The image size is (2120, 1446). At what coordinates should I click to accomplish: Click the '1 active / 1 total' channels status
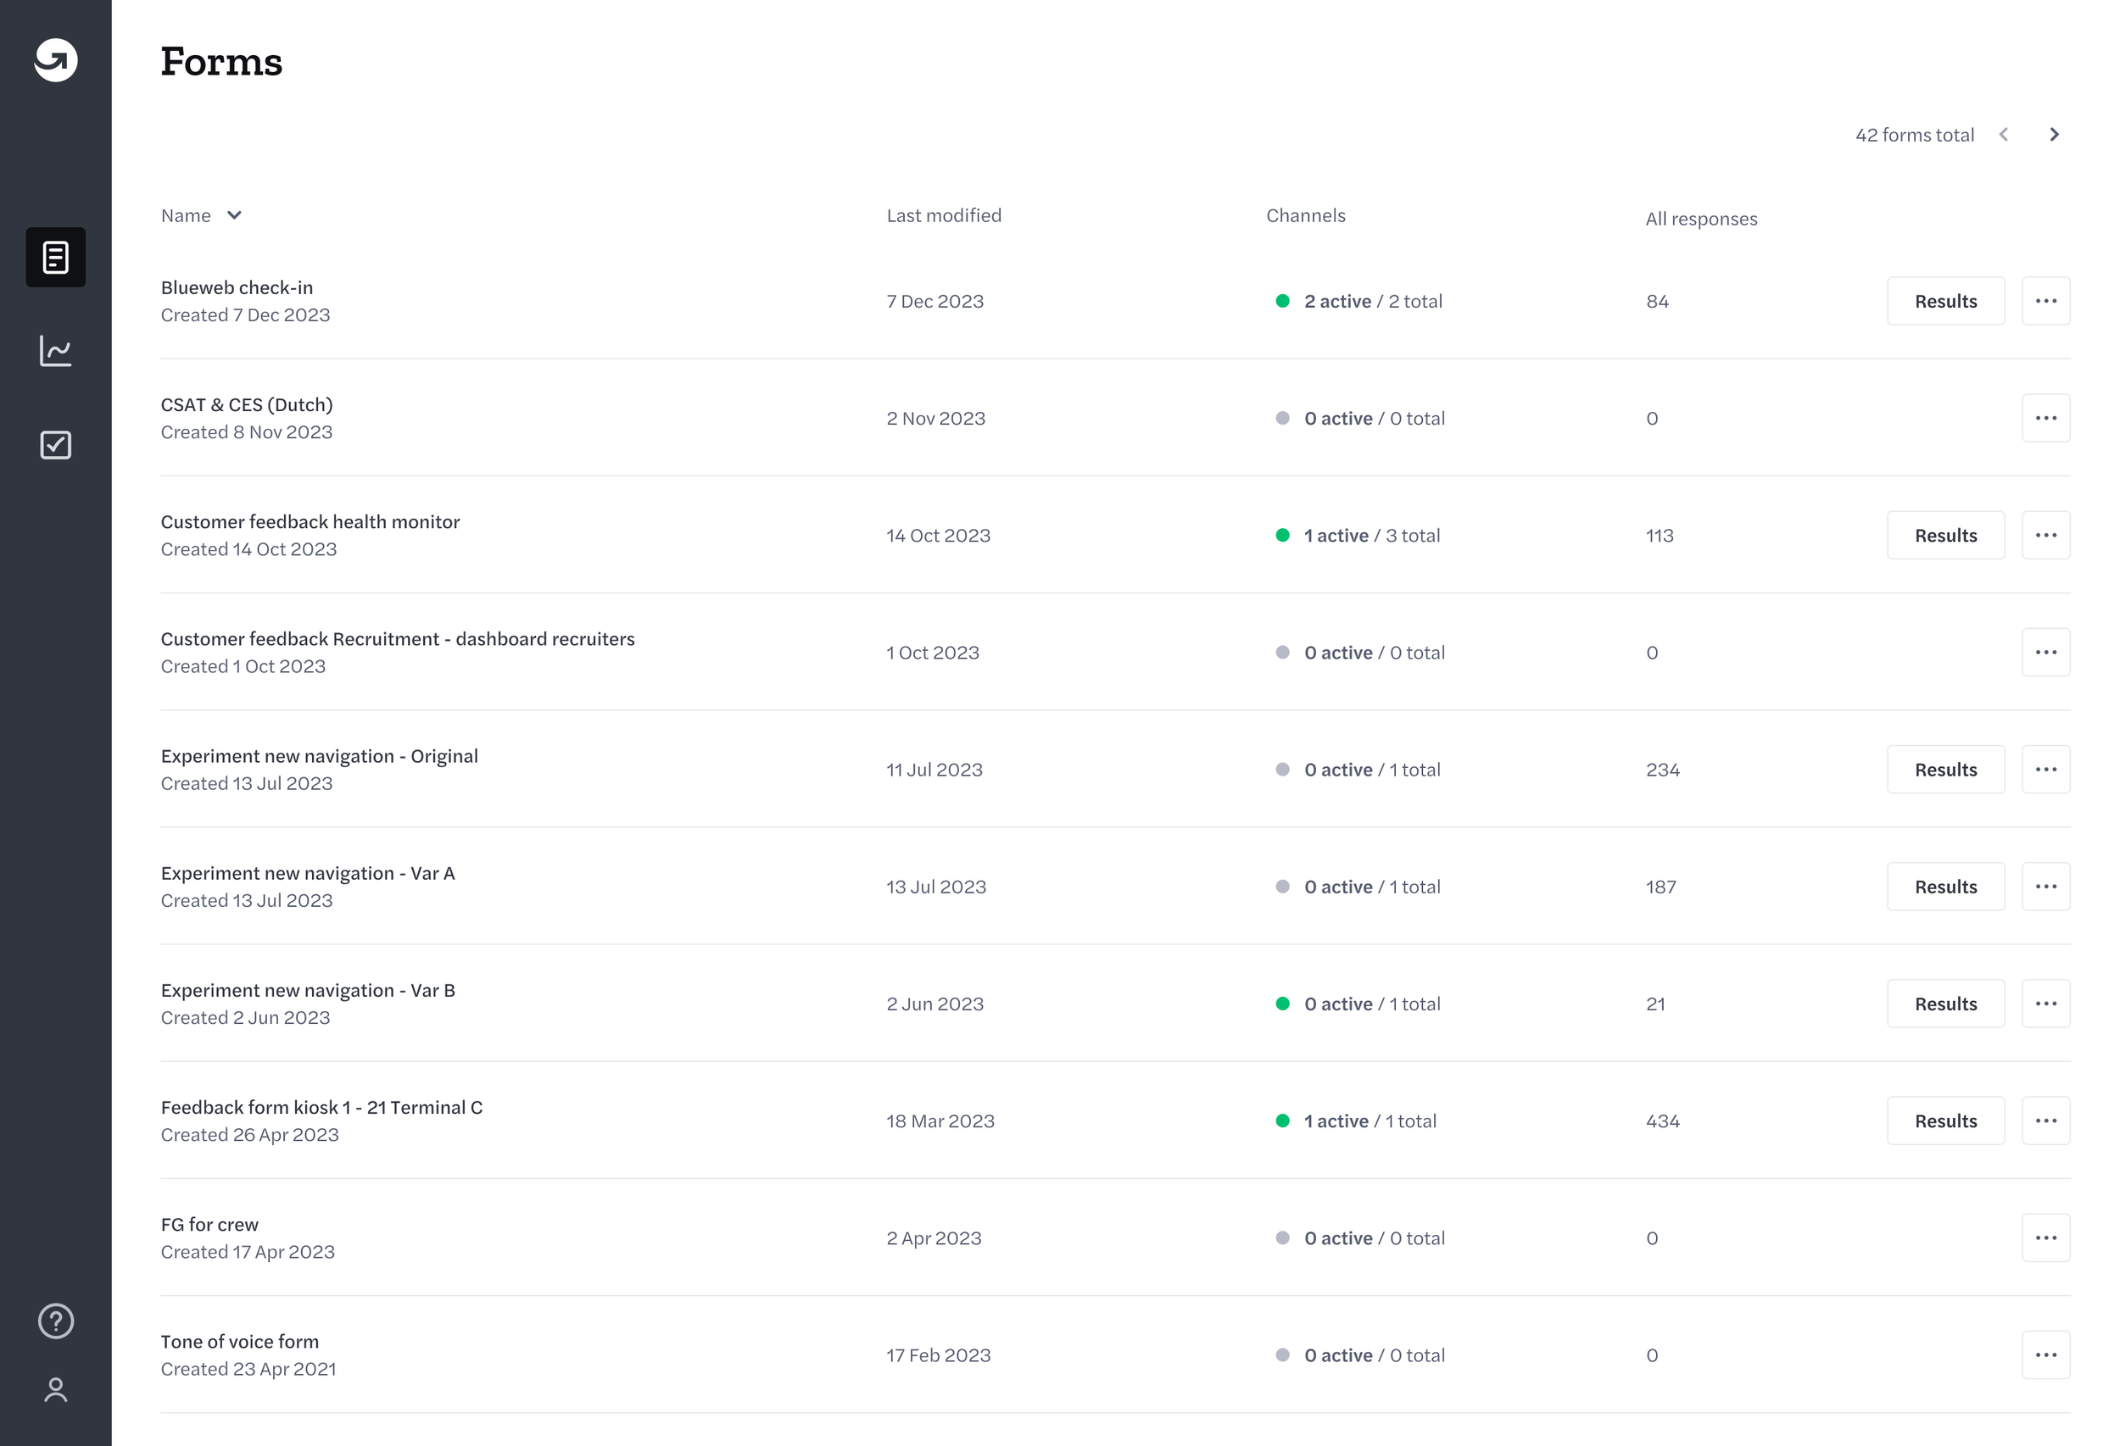tap(1370, 1121)
